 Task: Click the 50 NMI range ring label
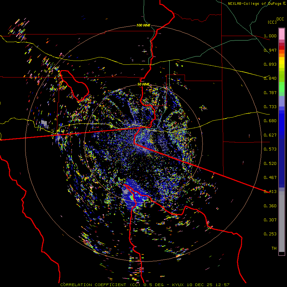(x=143, y=85)
